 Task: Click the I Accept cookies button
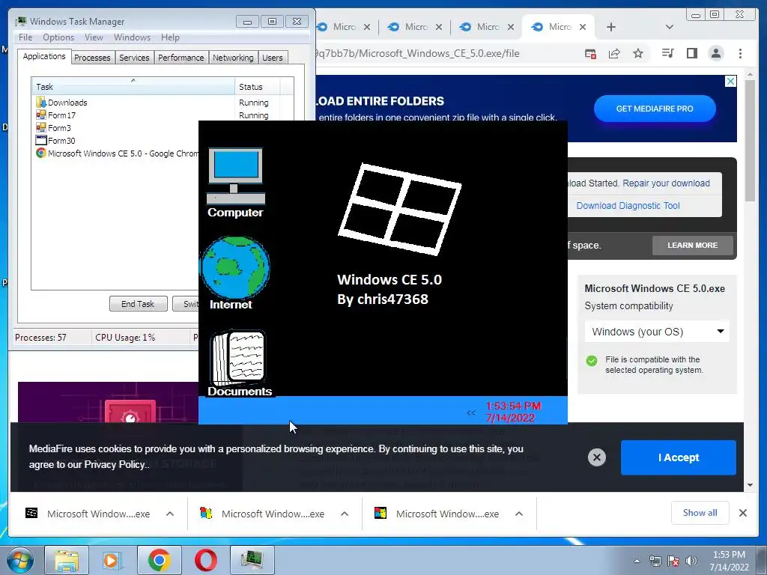tap(679, 457)
